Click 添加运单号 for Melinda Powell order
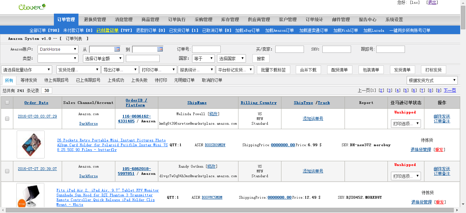 click(x=313, y=119)
